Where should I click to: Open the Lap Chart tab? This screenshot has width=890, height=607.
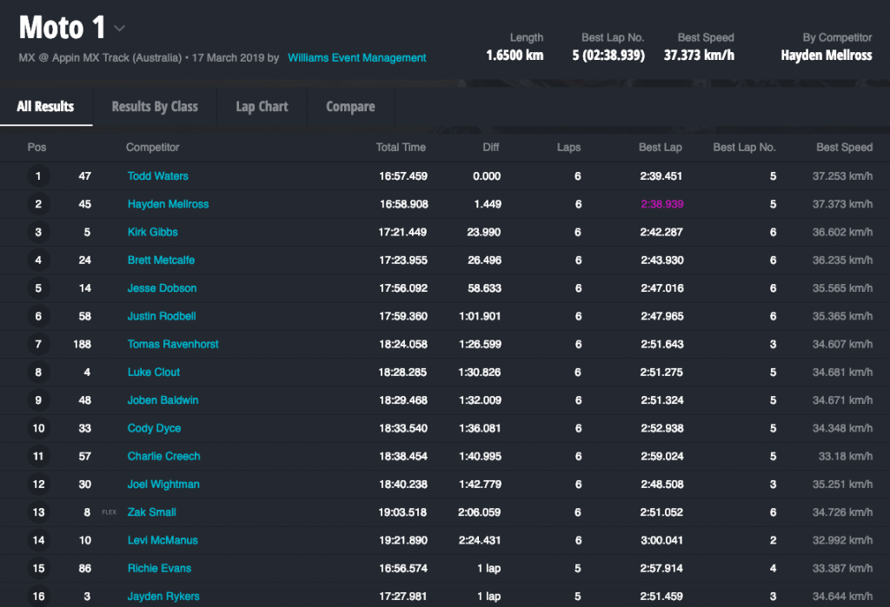click(x=262, y=107)
